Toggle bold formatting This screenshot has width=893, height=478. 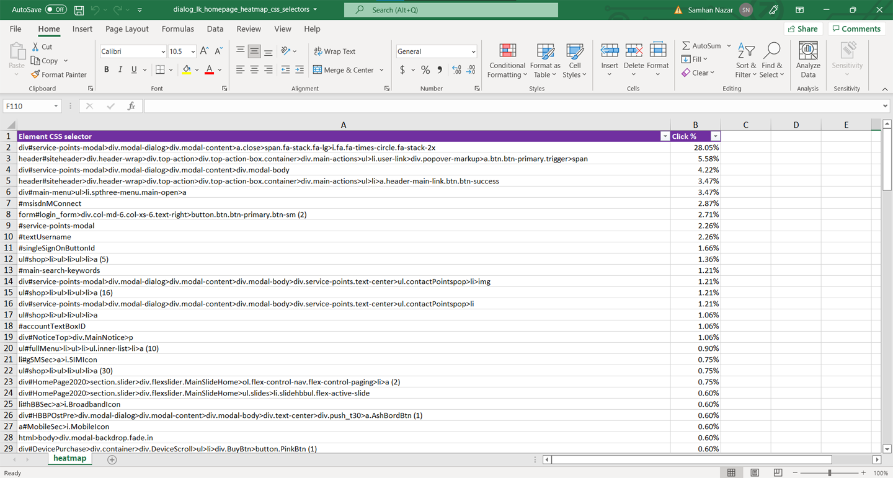pyautogui.click(x=106, y=70)
